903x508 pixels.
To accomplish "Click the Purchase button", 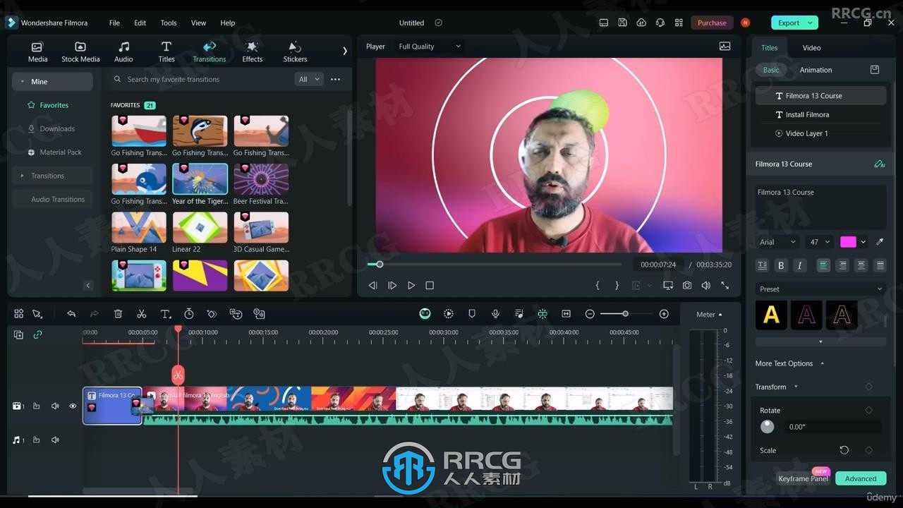I will tap(712, 23).
